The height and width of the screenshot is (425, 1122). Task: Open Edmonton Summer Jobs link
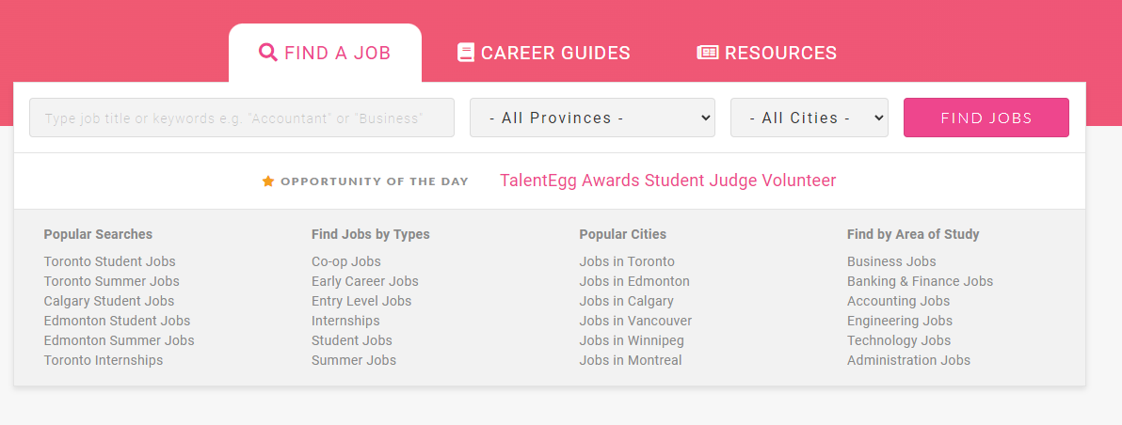pos(119,340)
